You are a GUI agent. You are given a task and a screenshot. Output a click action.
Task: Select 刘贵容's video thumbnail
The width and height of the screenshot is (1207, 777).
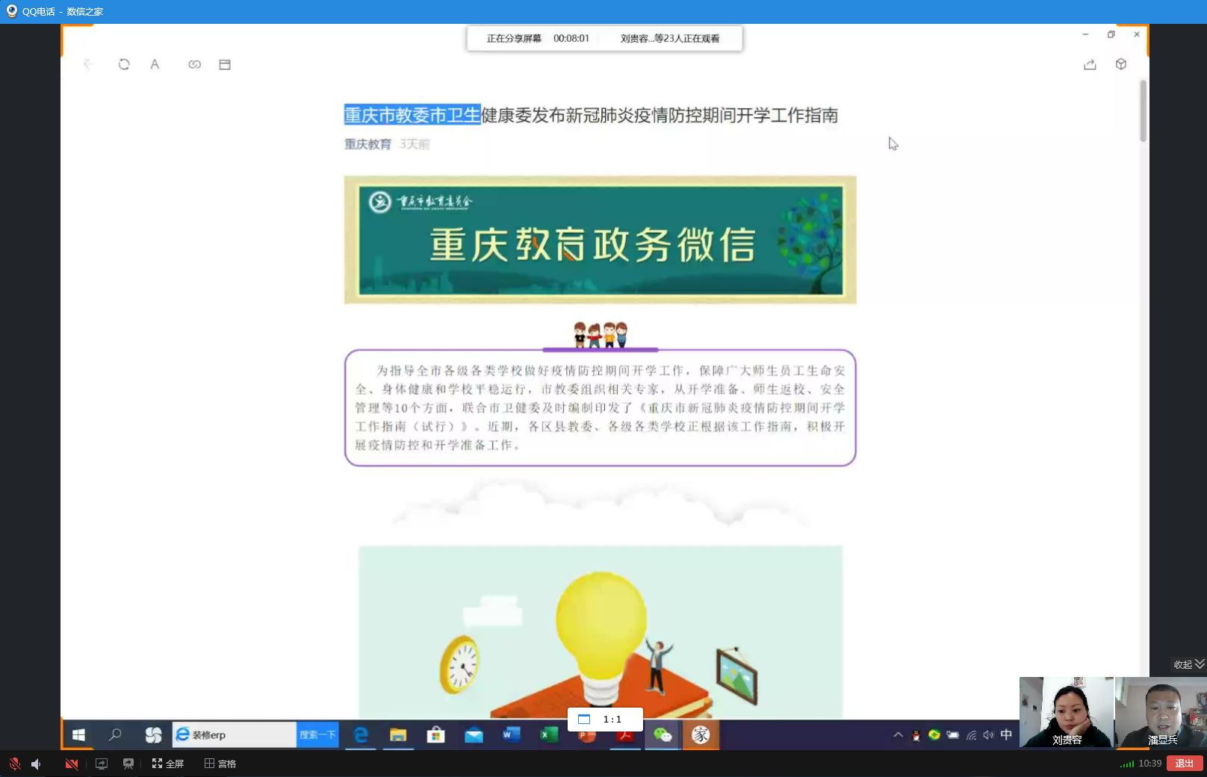pos(1066,712)
